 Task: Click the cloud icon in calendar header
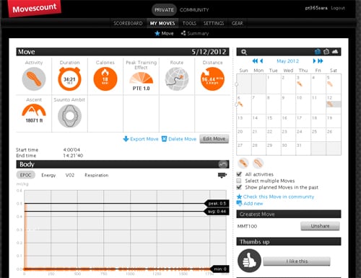pyautogui.click(x=335, y=51)
